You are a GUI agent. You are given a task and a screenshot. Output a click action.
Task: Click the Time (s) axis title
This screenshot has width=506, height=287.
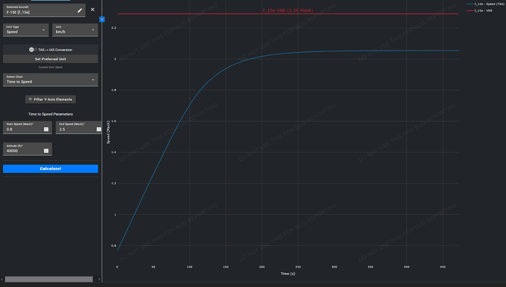point(288,273)
